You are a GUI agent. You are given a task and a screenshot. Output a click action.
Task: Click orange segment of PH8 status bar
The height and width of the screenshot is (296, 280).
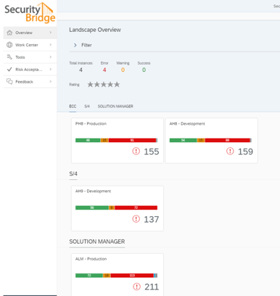tap(104, 140)
